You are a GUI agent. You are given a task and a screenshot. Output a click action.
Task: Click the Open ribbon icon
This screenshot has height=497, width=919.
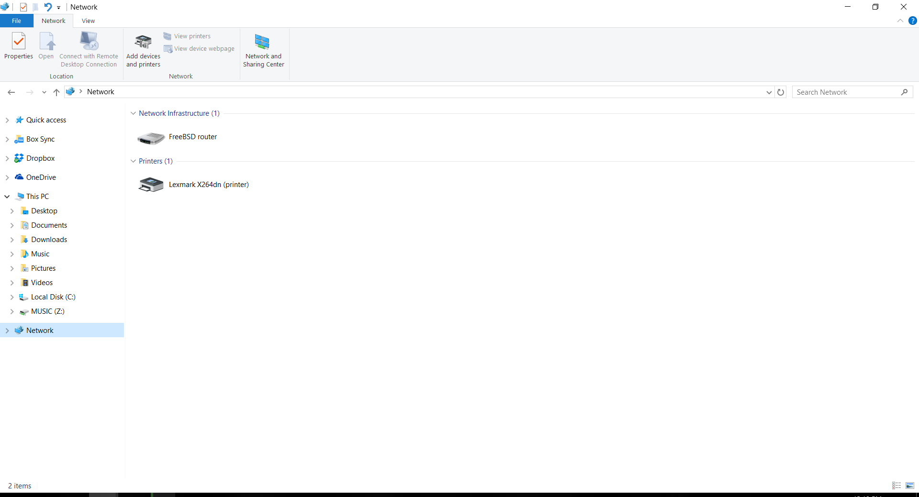[x=46, y=46]
